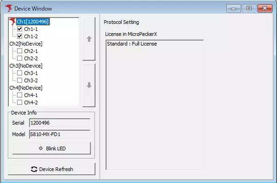
Task: Select the Ch1[1200496] tree node
Action: point(33,22)
